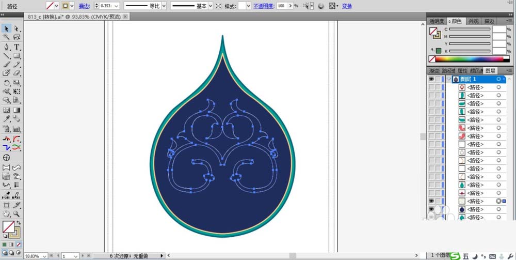The width and height of the screenshot is (516, 260).
Task: Open the 样式 graphic style dropdown
Action: [249, 6]
